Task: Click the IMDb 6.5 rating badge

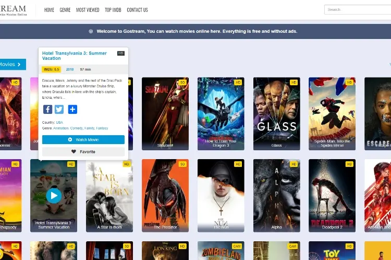Action: pyautogui.click(x=52, y=69)
